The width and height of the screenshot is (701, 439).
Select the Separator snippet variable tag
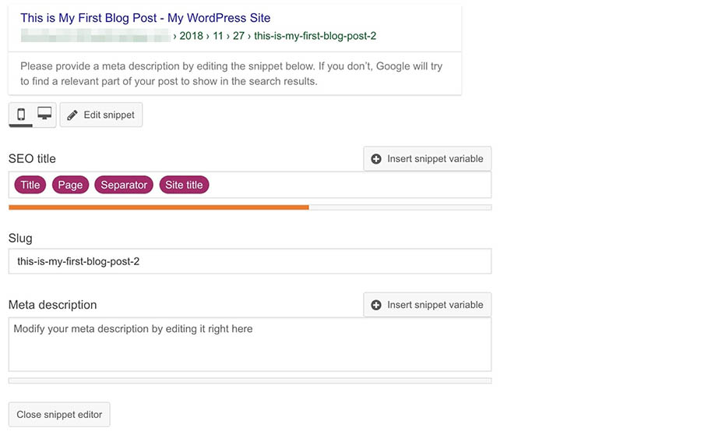124,185
